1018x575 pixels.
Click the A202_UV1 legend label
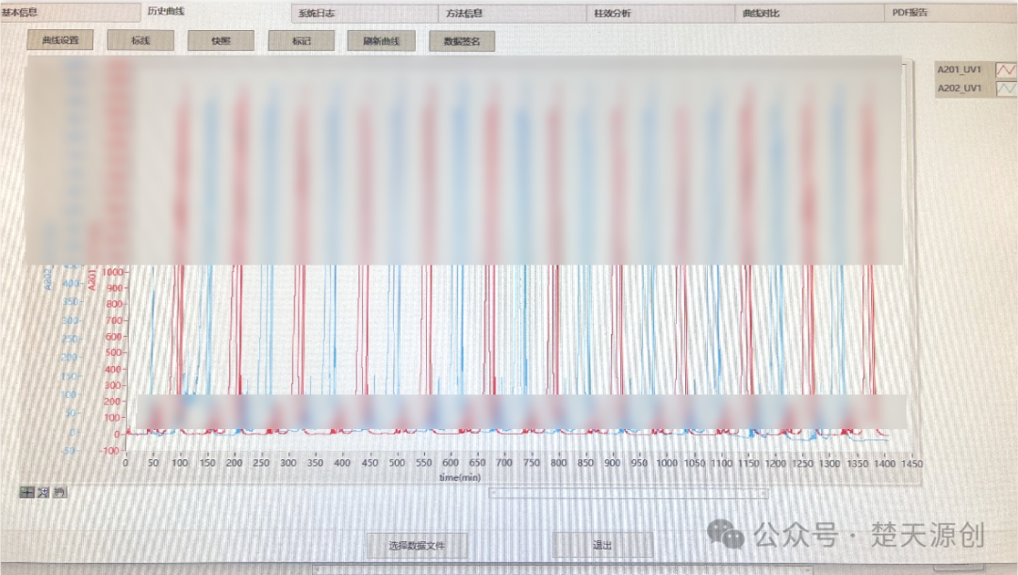[x=960, y=88]
